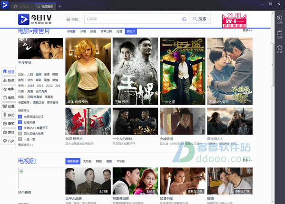Image resolution: width=285 pixels, height=204 pixels.
Task: Click the 电视剧 section heading
Action: coord(27,161)
